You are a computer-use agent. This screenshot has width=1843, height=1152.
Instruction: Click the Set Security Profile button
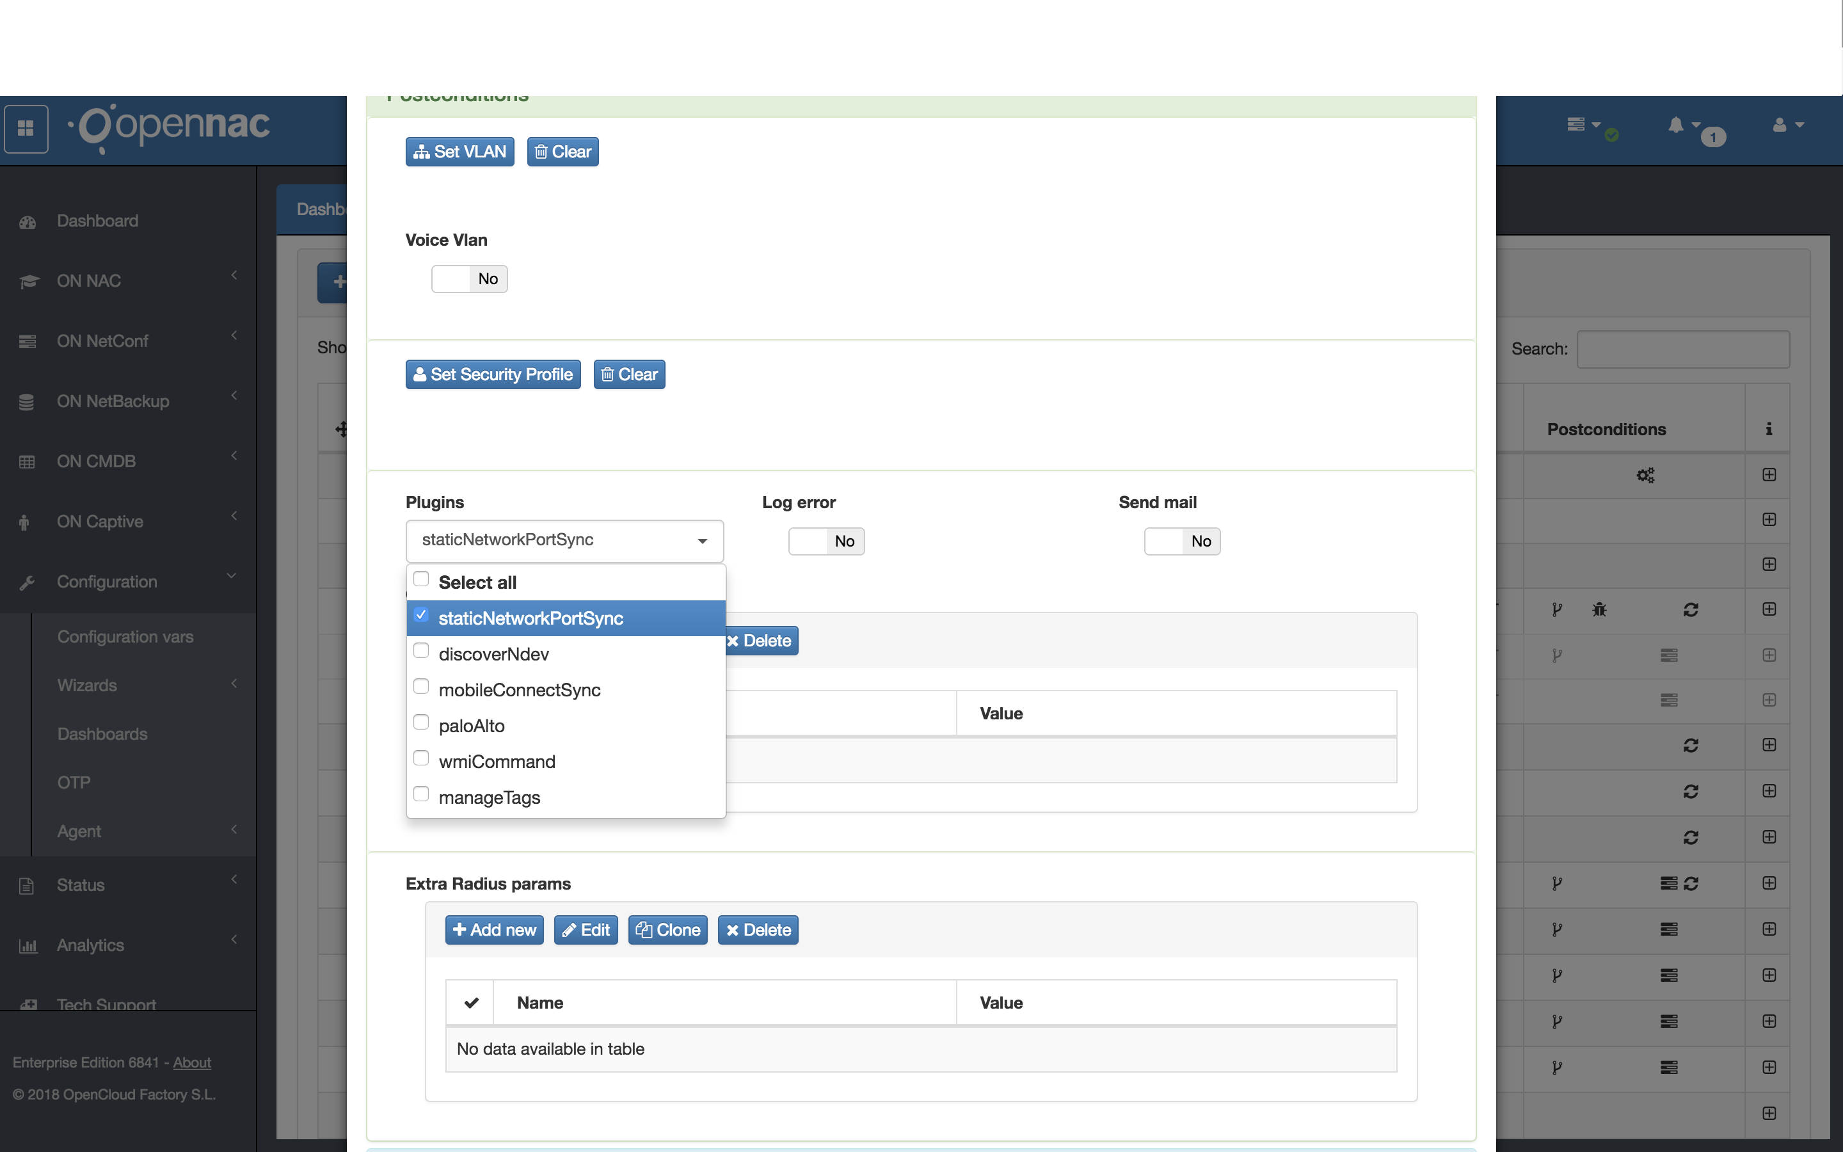(493, 375)
